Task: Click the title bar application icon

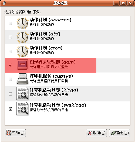Action: click(4, 3)
